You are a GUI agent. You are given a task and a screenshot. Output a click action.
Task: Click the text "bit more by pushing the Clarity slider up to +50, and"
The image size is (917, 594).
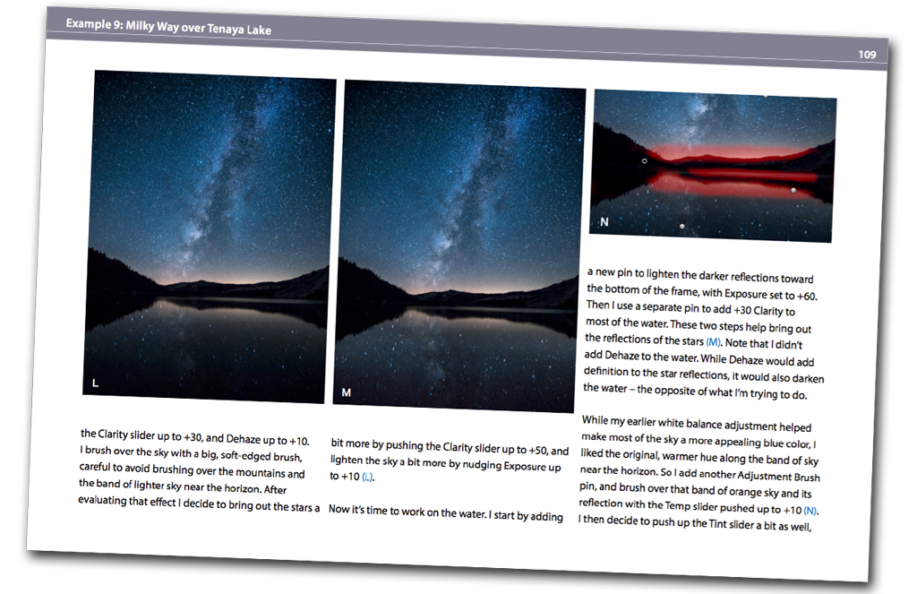pos(450,447)
